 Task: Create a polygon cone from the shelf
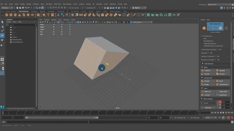19,15
